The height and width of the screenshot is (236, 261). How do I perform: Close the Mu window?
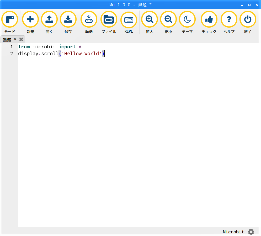pyautogui.click(x=257, y=5)
